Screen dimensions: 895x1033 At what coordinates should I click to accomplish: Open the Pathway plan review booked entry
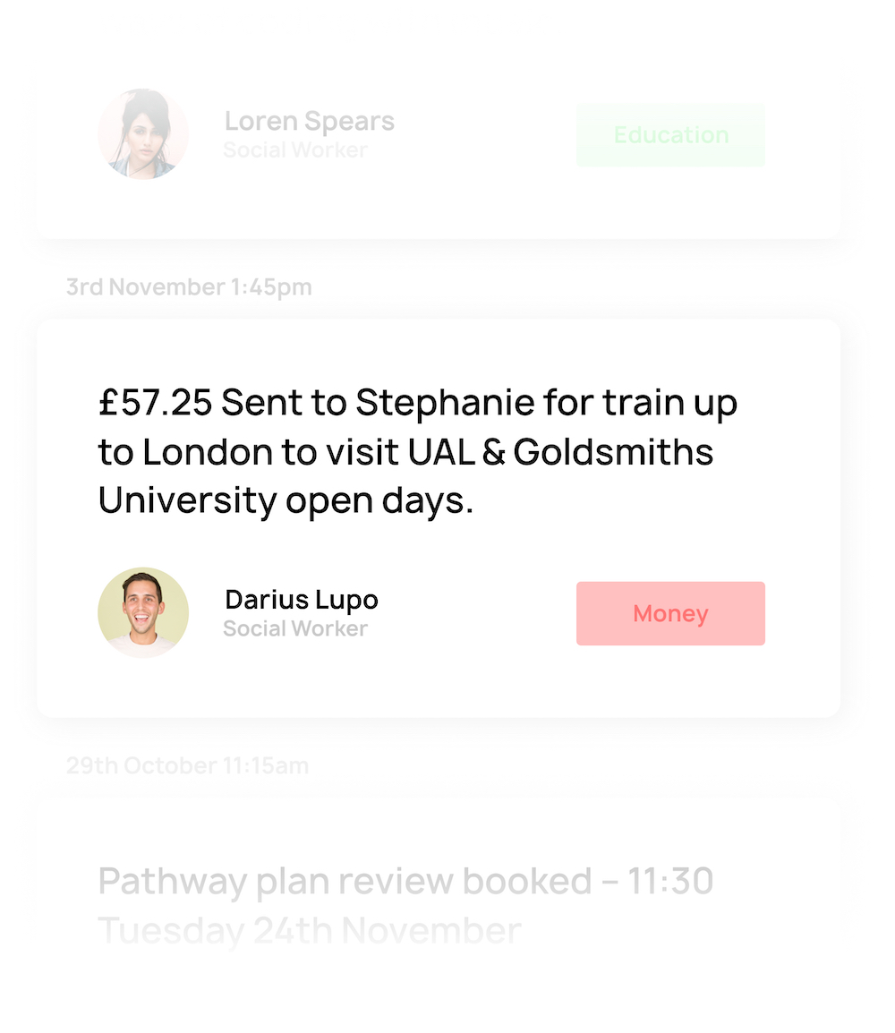point(345,882)
